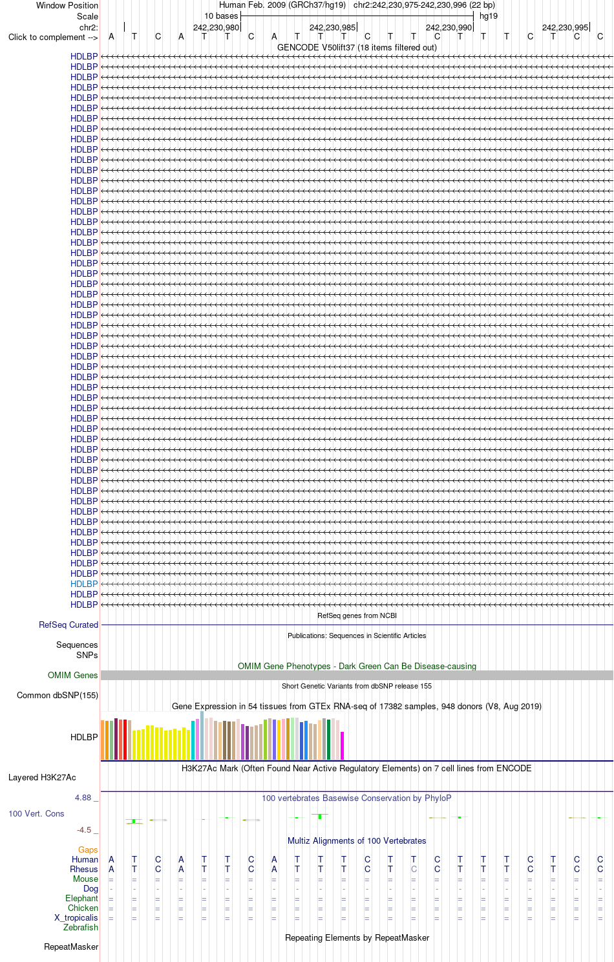
Task: Click the cyan bar in GTEx expression chart
Action: tap(193, 740)
